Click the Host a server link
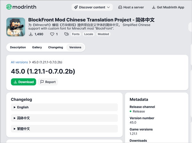This screenshot has height=143, width=192. (x=131, y=7)
